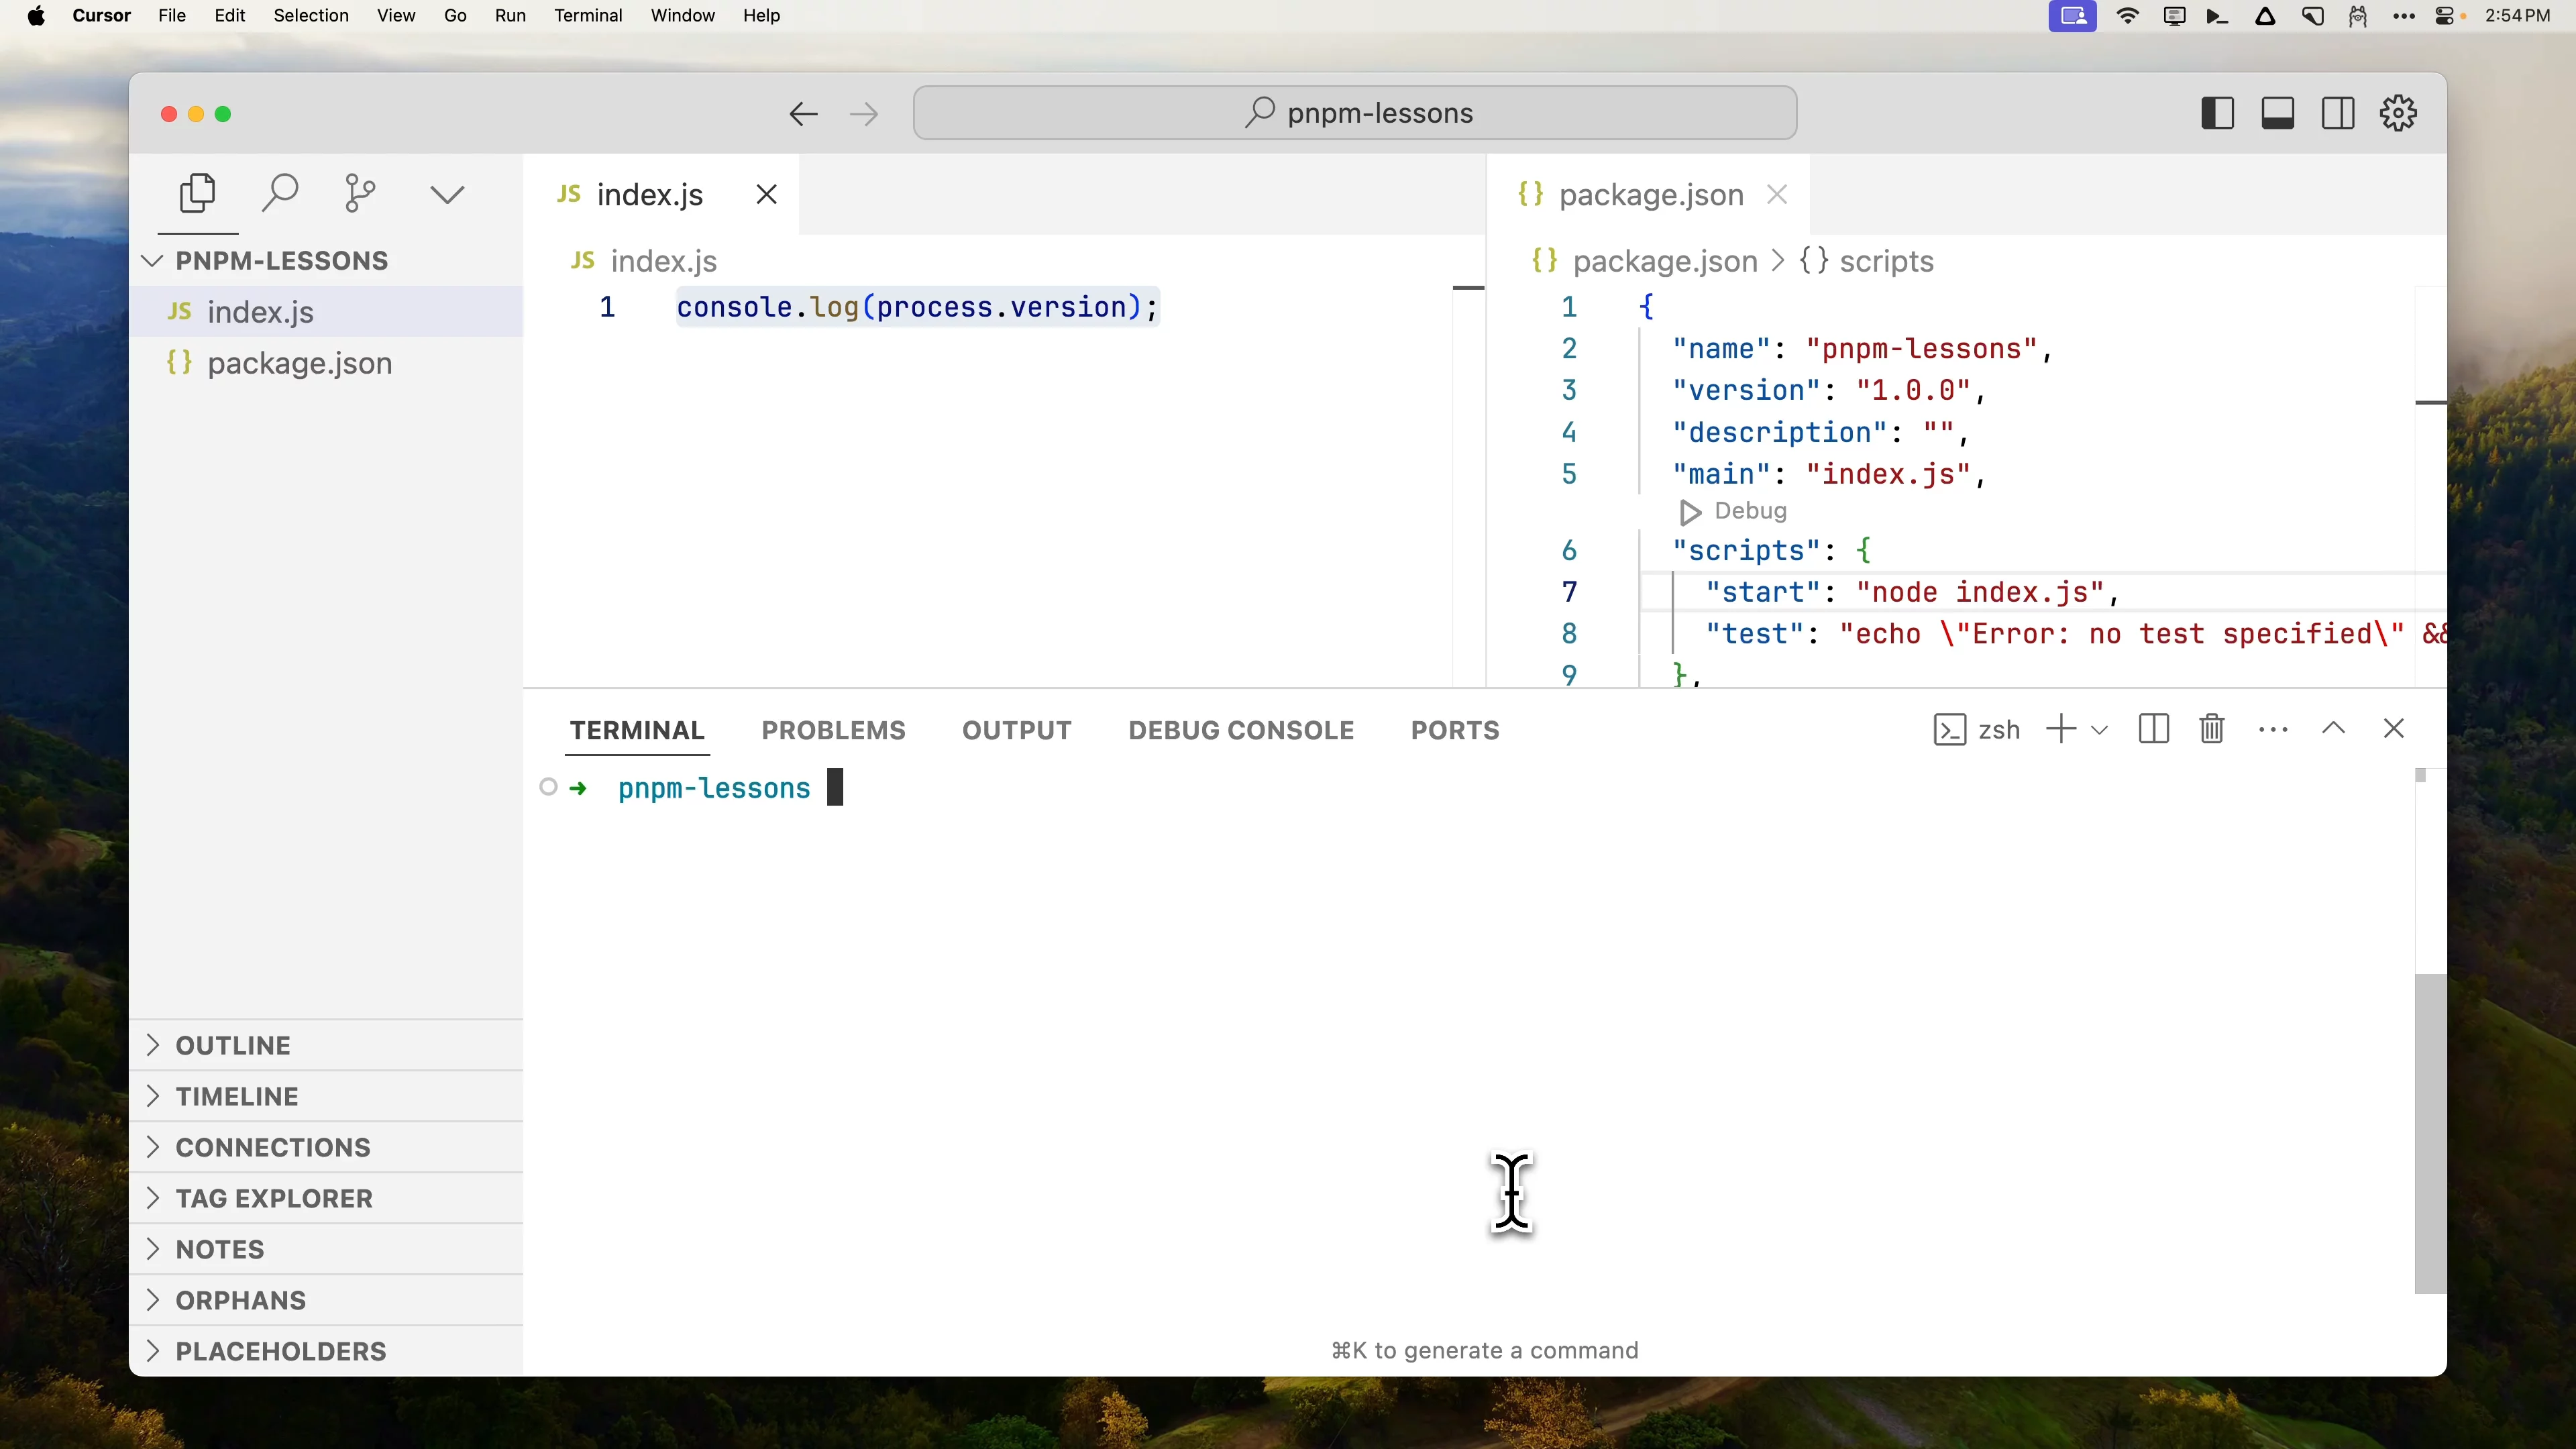Screen dimensions: 2576x1449
Task: Open the Explorer files icon in sidebar
Action: point(197,194)
